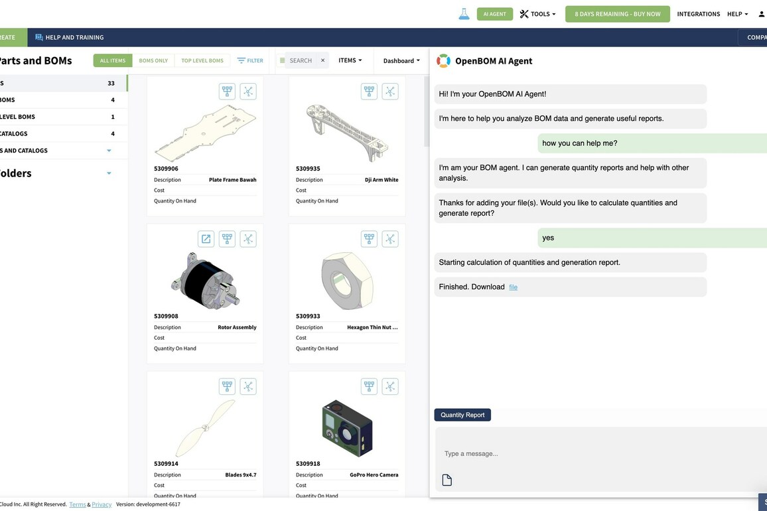Open hierarchy icon on Blades 9x4.7 card
767x511 pixels.
227,386
